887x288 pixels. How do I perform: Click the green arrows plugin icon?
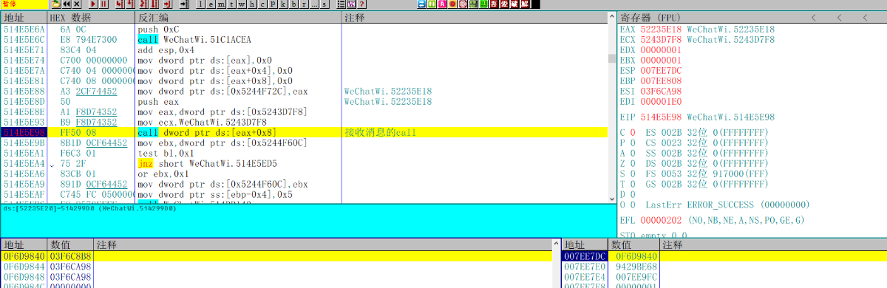click(x=432, y=4)
